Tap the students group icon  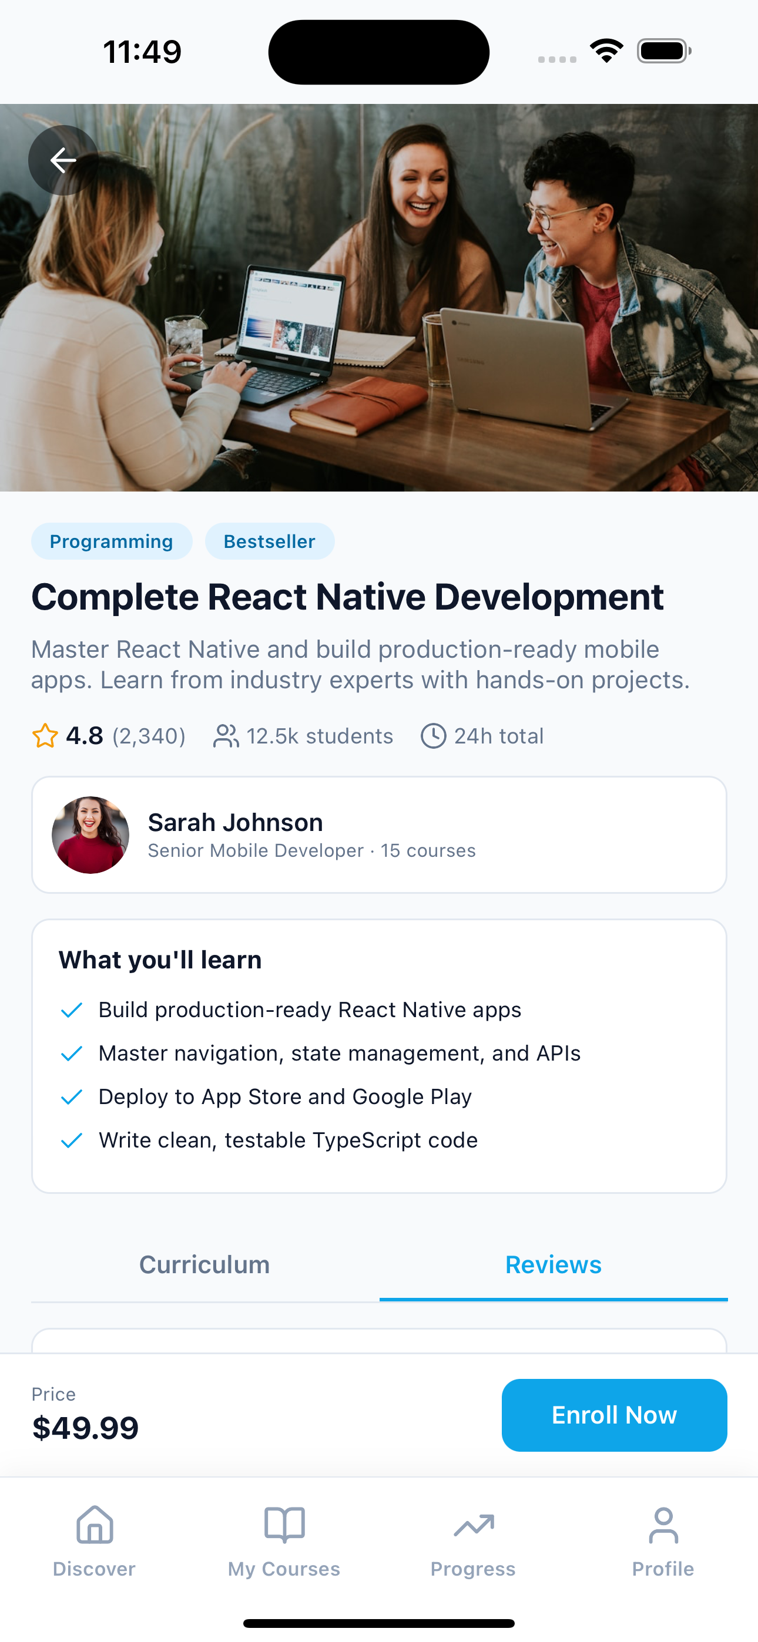(x=225, y=736)
